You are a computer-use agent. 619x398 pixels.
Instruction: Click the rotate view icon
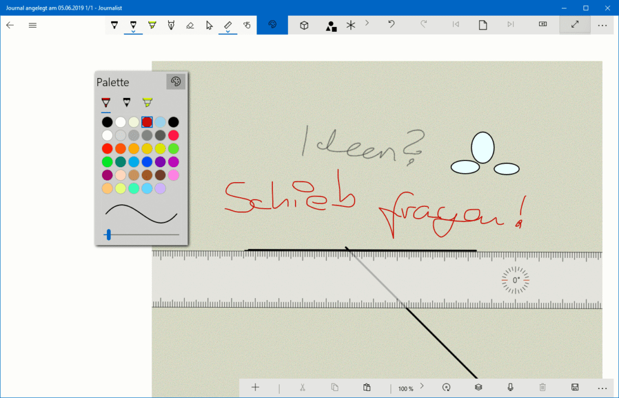coord(447,387)
